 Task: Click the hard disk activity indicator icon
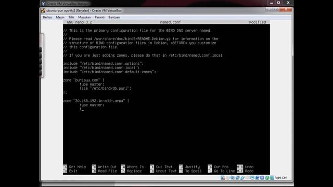(x=223, y=178)
